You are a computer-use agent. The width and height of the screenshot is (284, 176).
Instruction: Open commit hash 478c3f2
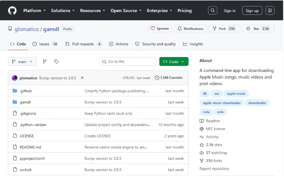click(x=129, y=78)
